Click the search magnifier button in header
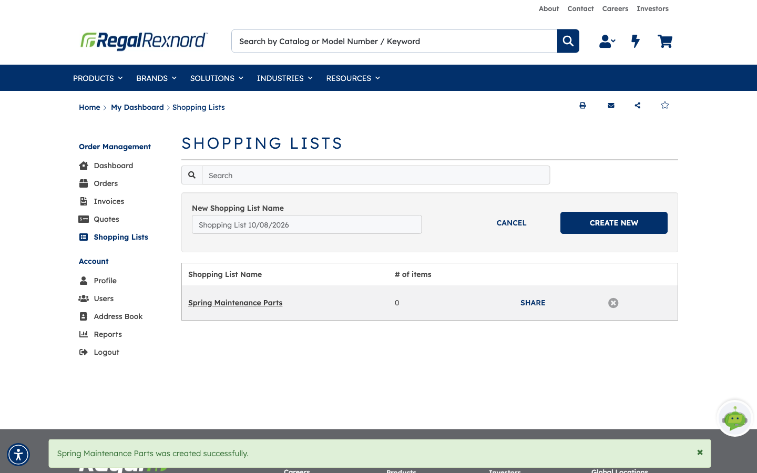The height and width of the screenshot is (473, 757). click(568, 41)
